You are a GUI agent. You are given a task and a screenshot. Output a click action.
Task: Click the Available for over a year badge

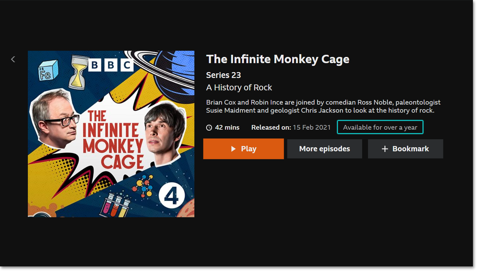[380, 127]
